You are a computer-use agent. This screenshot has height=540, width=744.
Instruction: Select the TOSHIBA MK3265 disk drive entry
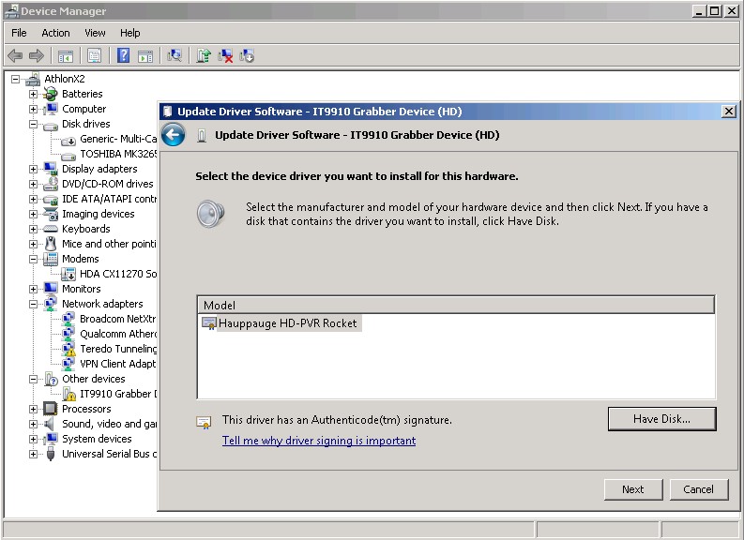click(118, 154)
